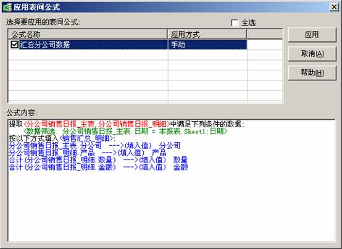Close the 应用表间公式 dialog

tap(334, 7)
